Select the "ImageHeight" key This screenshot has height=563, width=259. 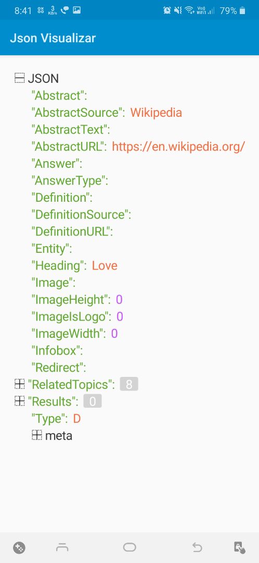coord(72,300)
